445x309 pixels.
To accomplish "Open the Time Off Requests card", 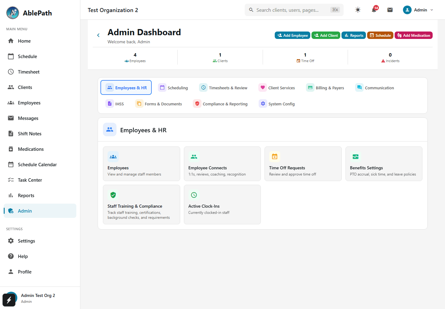I will 303,164.
